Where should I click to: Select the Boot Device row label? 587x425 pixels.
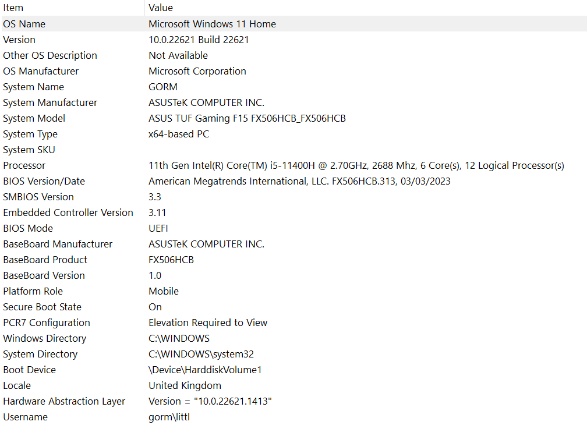[x=30, y=370]
